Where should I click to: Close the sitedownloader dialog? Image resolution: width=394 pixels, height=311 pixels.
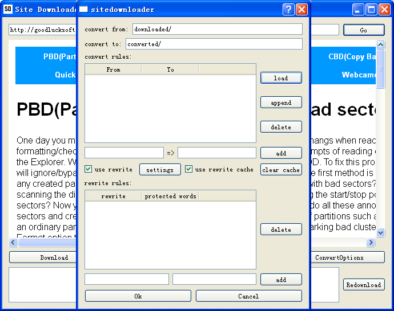pyautogui.click(x=301, y=9)
